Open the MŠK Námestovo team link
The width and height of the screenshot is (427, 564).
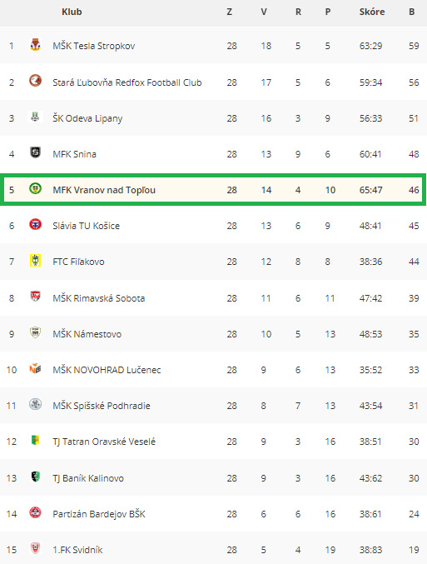(87, 334)
